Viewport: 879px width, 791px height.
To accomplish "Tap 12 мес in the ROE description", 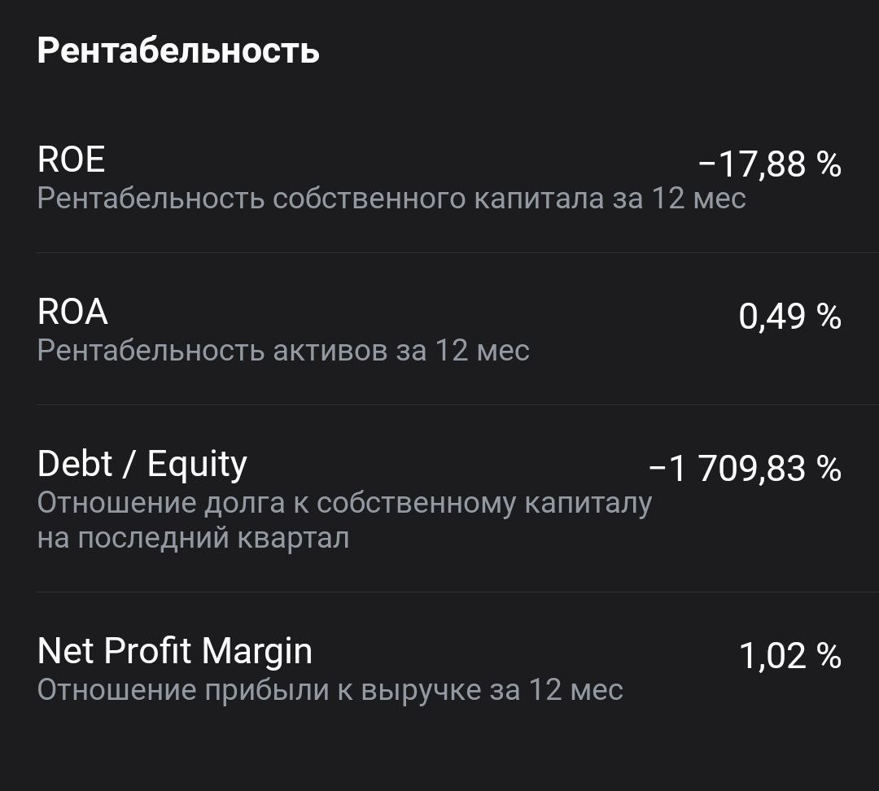I will 698,199.
